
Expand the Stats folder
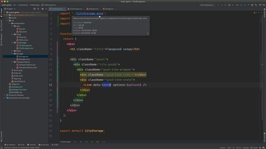(x=12, y=51)
